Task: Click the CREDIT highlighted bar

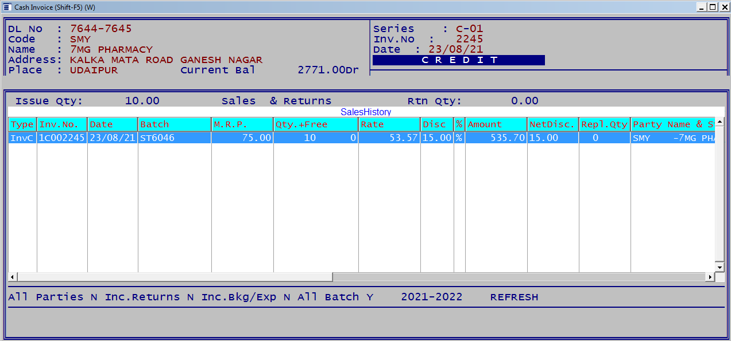Action: (x=459, y=60)
